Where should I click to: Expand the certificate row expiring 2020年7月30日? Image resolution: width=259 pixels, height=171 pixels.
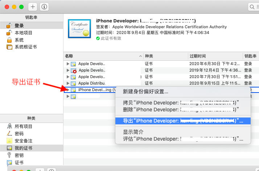pyautogui.click(x=68, y=77)
